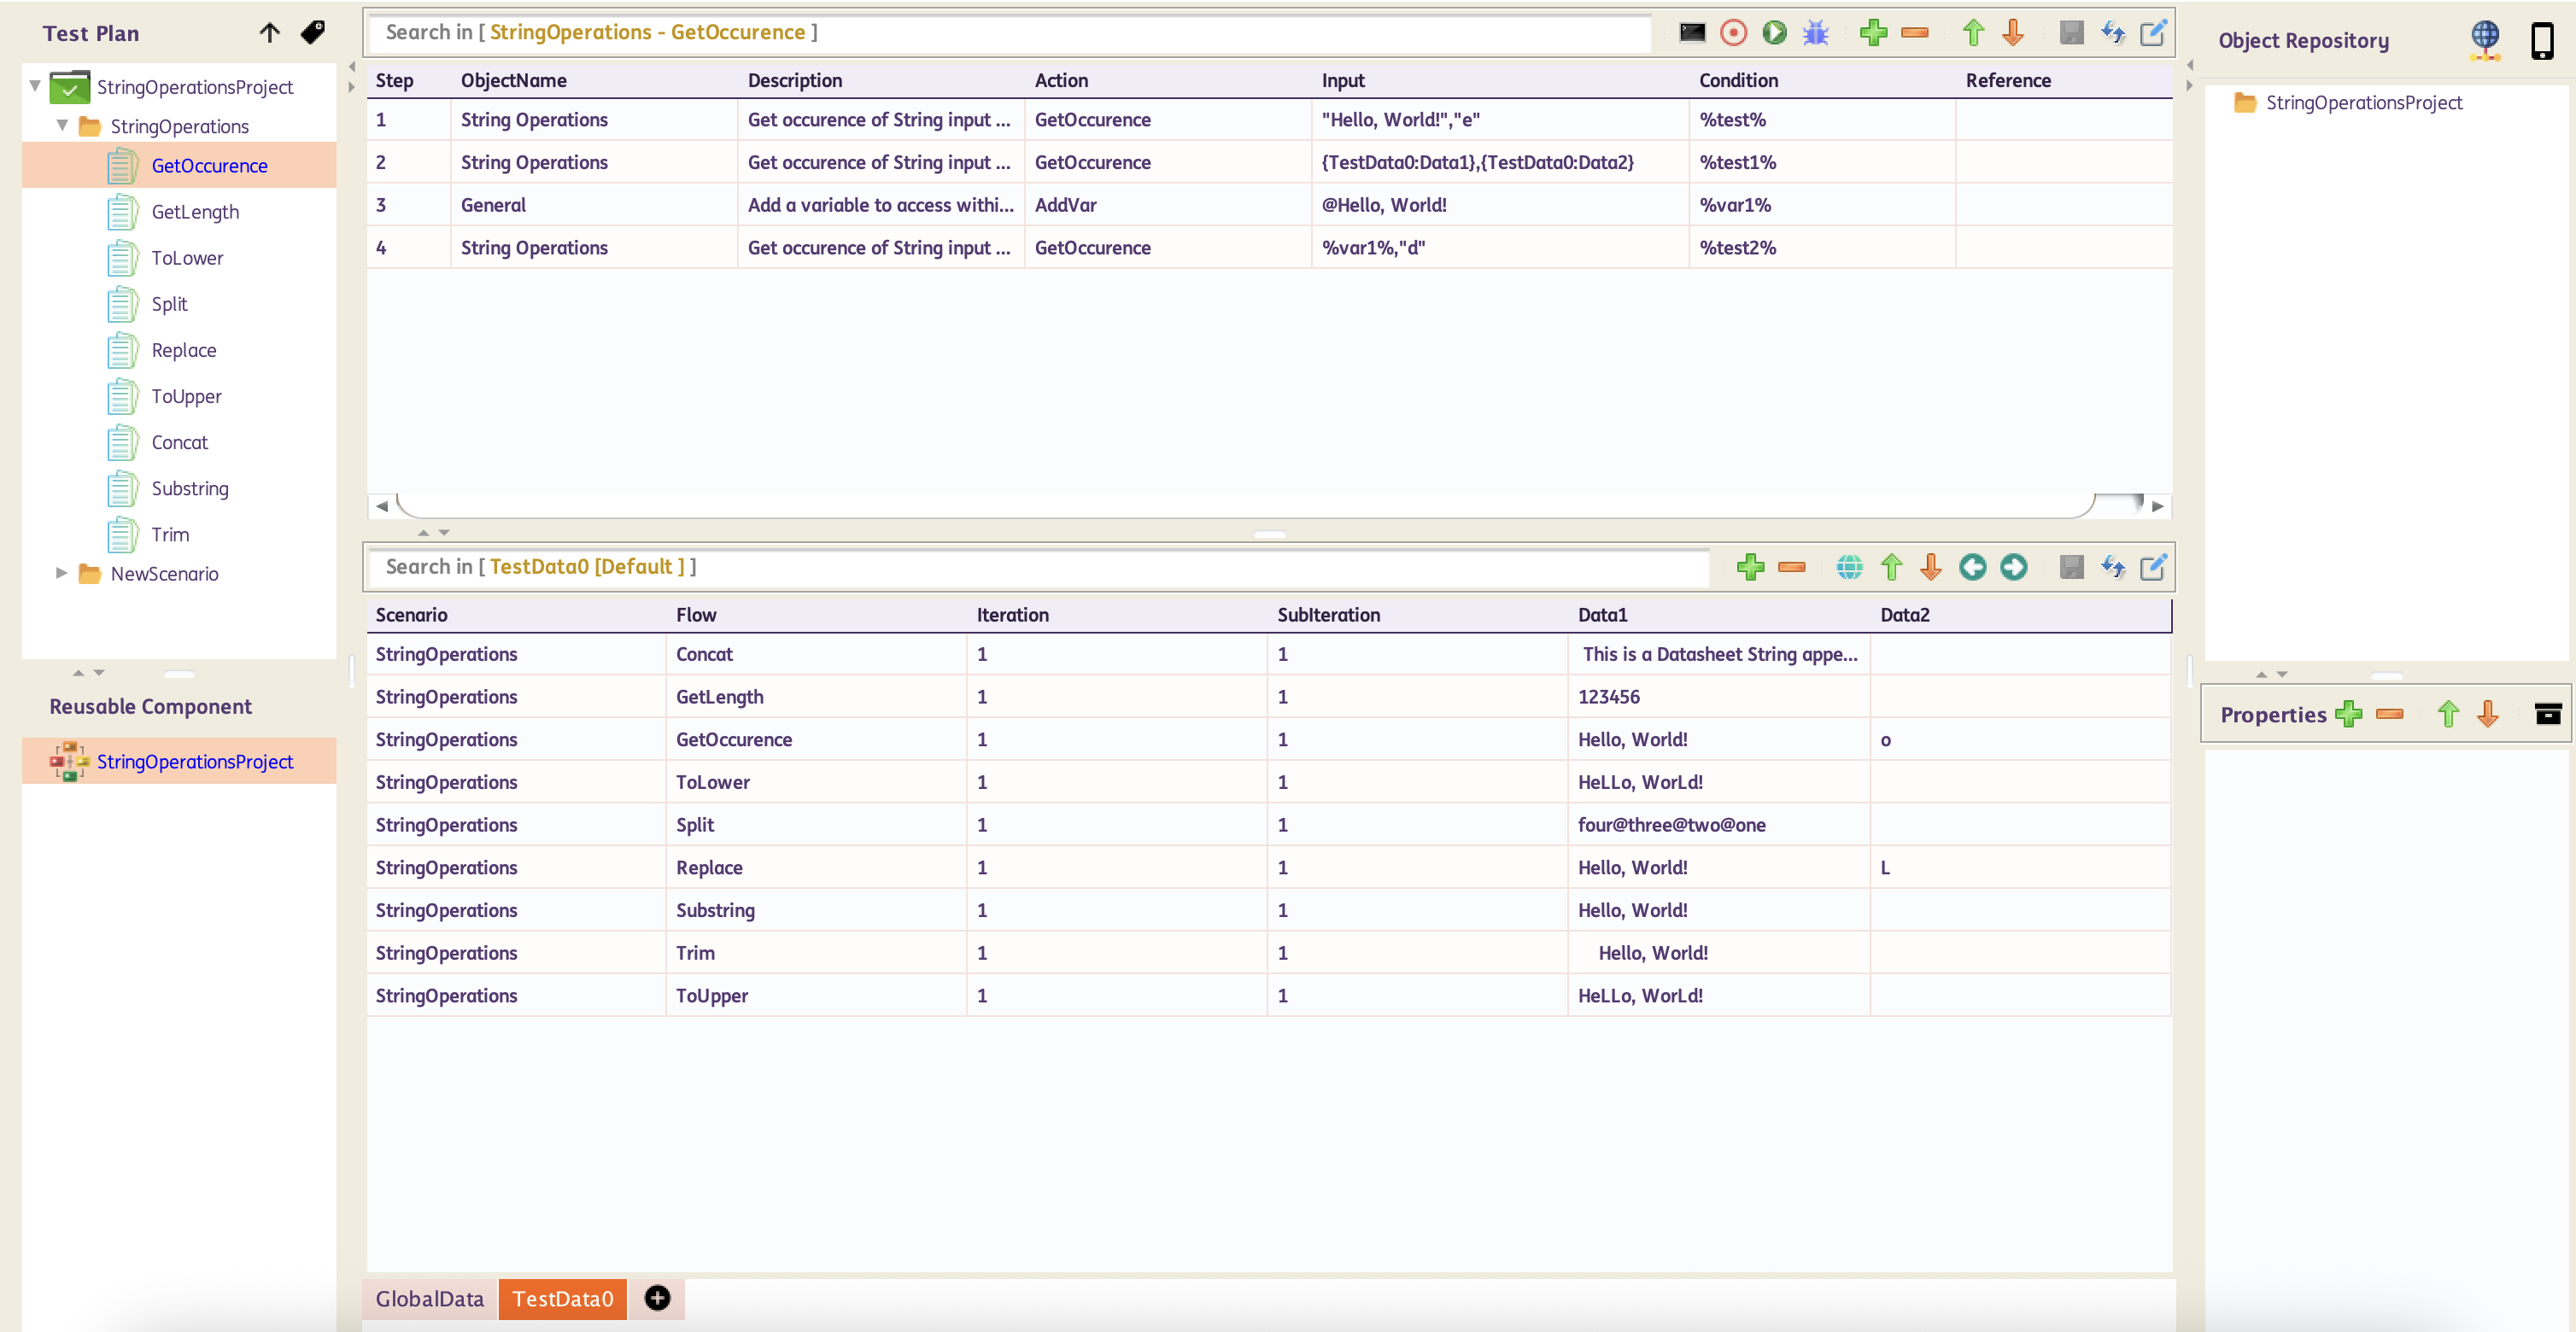Click the tag icon in Test Plan header

(x=313, y=33)
